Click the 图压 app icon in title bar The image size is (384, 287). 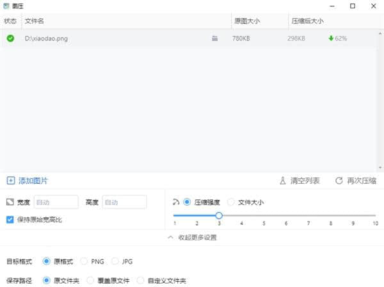tap(6, 6)
